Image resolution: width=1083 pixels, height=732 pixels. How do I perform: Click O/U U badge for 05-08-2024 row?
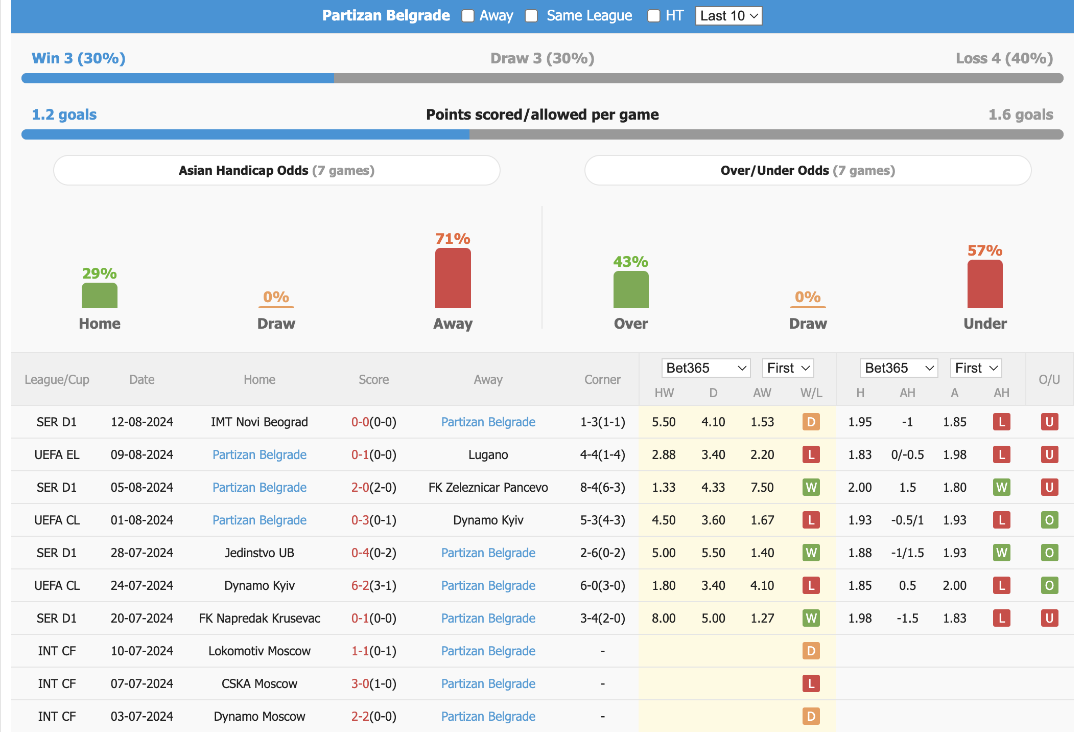pos(1050,487)
